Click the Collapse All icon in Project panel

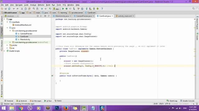click(41, 16)
